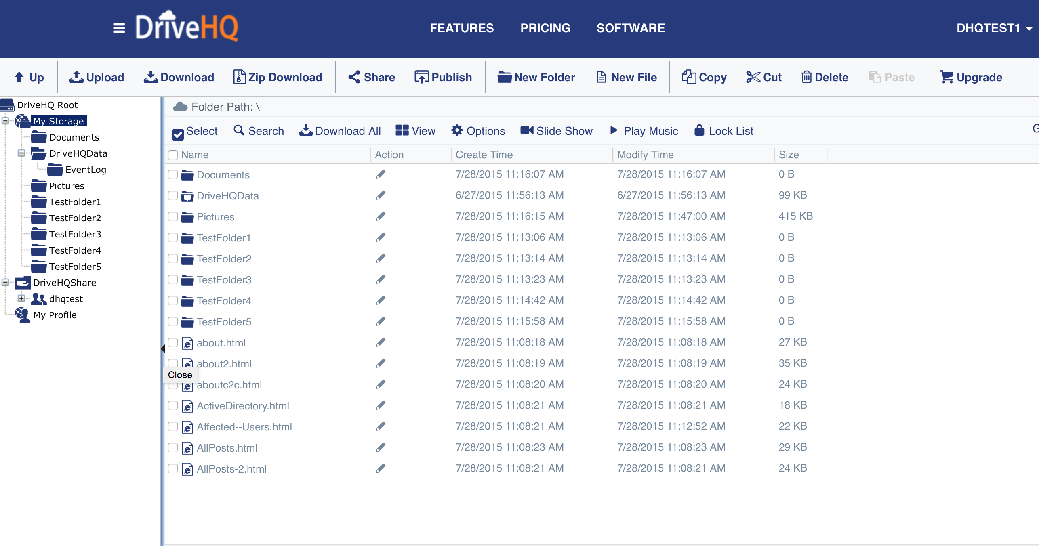Click the Slide Show camera icon
Screen dimensions: 1039x546
coord(527,130)
